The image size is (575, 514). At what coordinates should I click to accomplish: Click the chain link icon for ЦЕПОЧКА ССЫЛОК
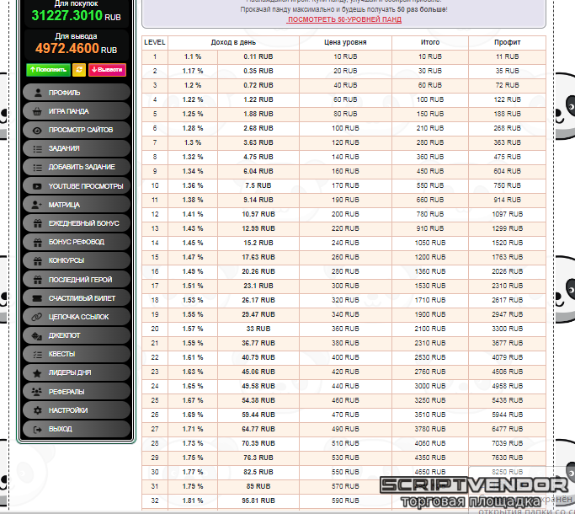point(37,317)
